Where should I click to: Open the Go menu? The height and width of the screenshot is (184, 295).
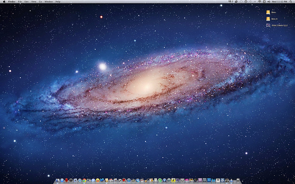[41, 1]
